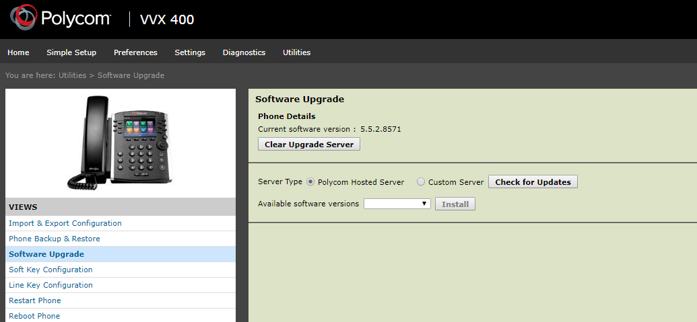The height and width of the screenshot is (322, 697).
Task: Open Soft Key Configuration page
Action: pyautogui.click(x=51, y=270)
